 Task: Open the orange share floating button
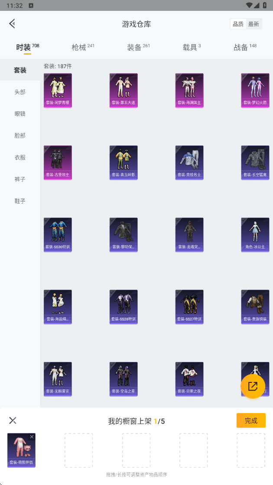[x=253, y=386]
